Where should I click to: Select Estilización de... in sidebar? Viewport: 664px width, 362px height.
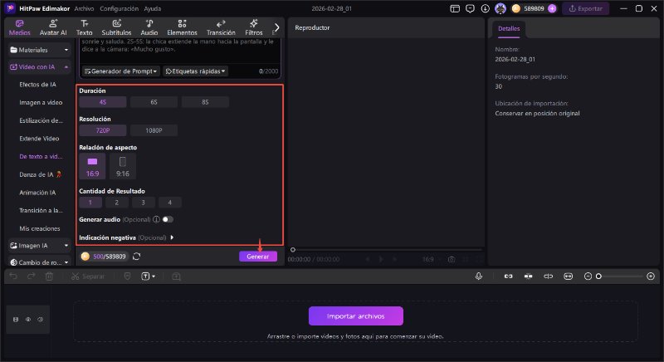(x=41, y=120)
